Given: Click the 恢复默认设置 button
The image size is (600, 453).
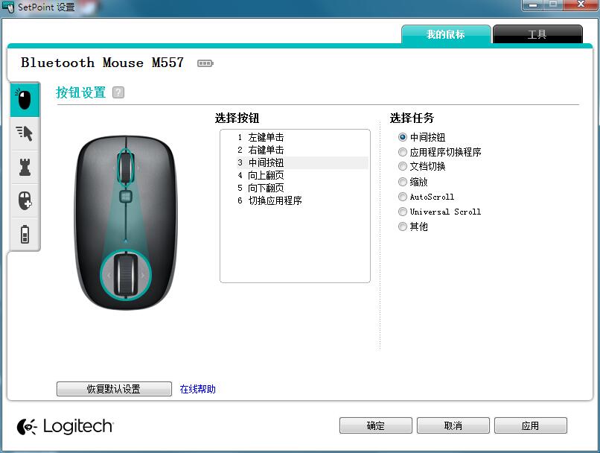Looking at the screenshot, I should click(x=114, y=389).
